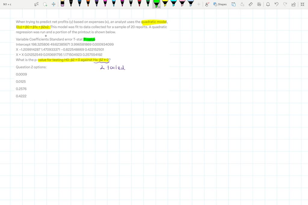308x205 pixels.
Task: Click the convert ink to text icon
Action: coord(242,4)
